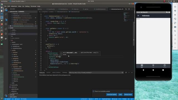Open the Search view in the activity bar

[x=6, y=14]
